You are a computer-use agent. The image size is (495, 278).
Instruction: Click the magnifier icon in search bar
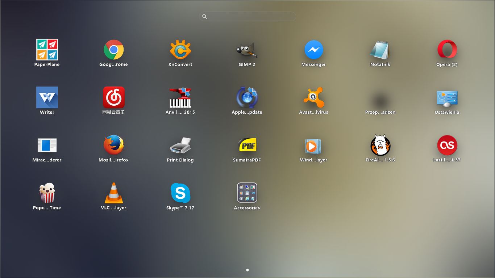(205, 16)
